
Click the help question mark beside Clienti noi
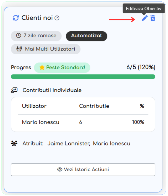point(57,18)
